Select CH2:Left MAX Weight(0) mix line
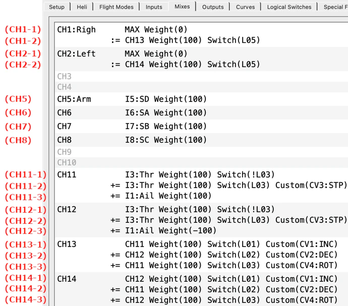348x306 pixels. coord(201,54)
